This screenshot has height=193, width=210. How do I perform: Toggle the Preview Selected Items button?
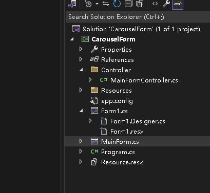click(x=178, y=4)
